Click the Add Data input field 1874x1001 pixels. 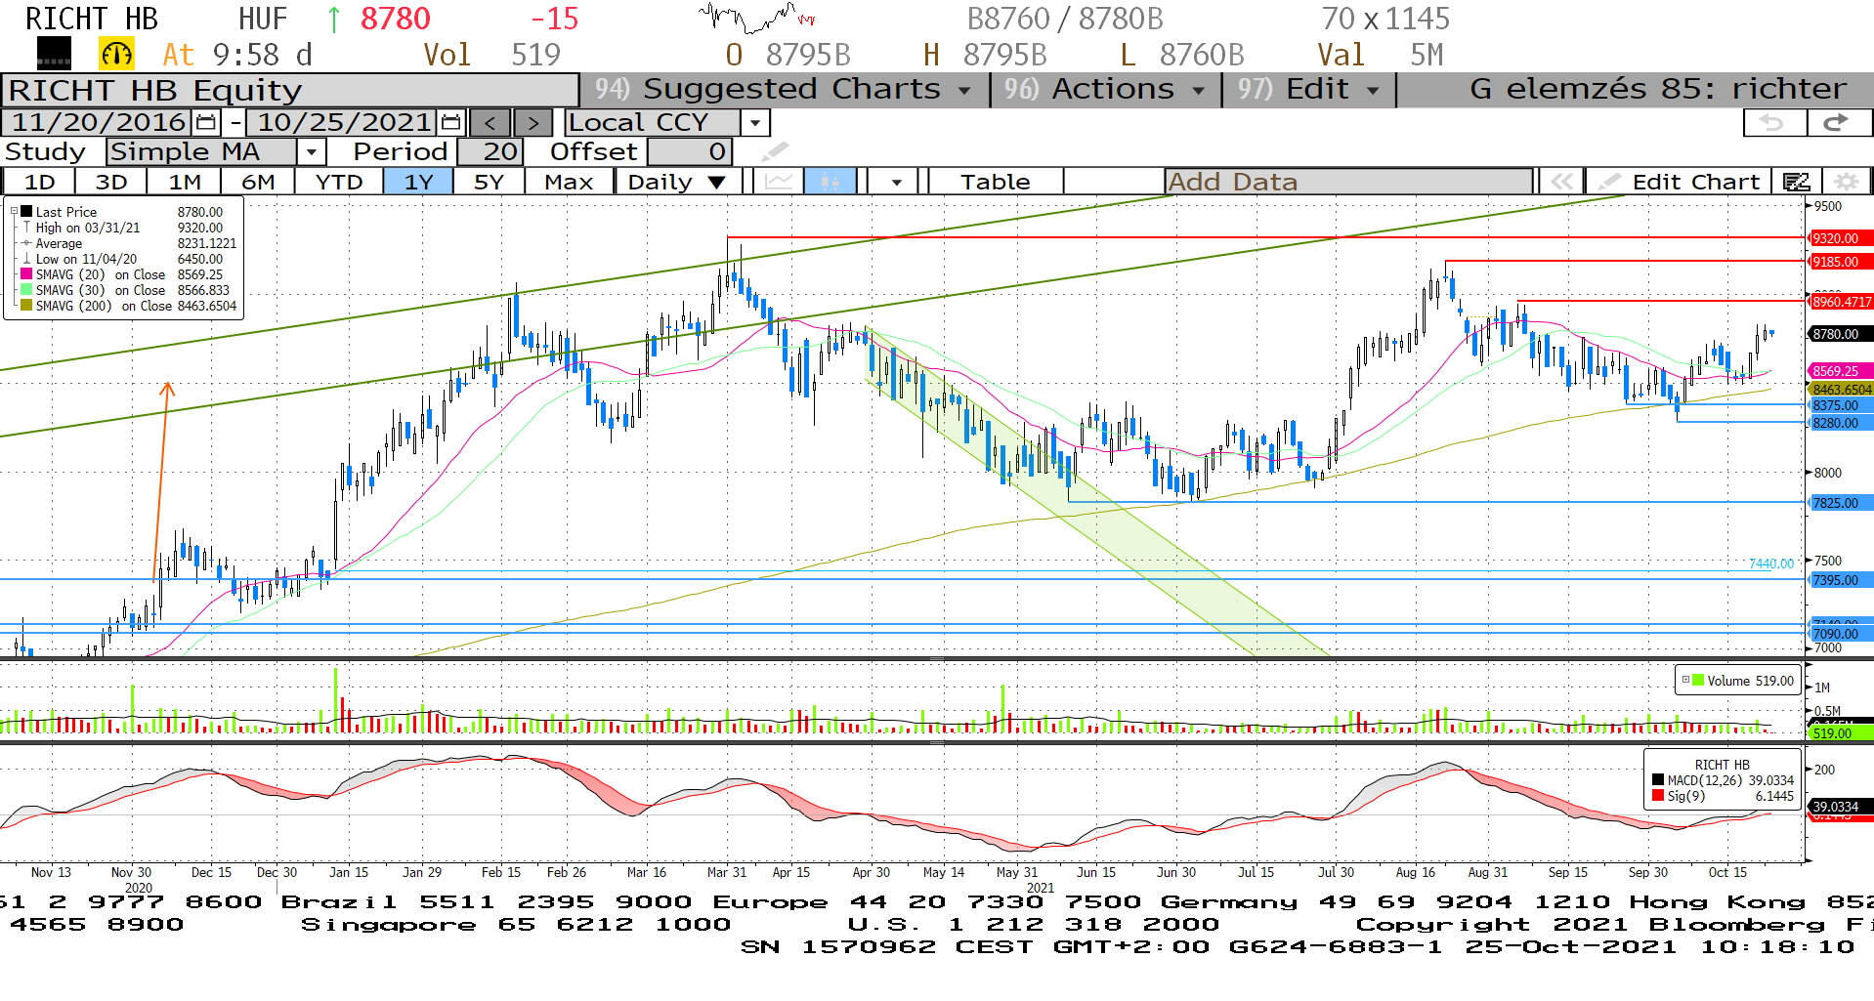(x=1348, y=182)
